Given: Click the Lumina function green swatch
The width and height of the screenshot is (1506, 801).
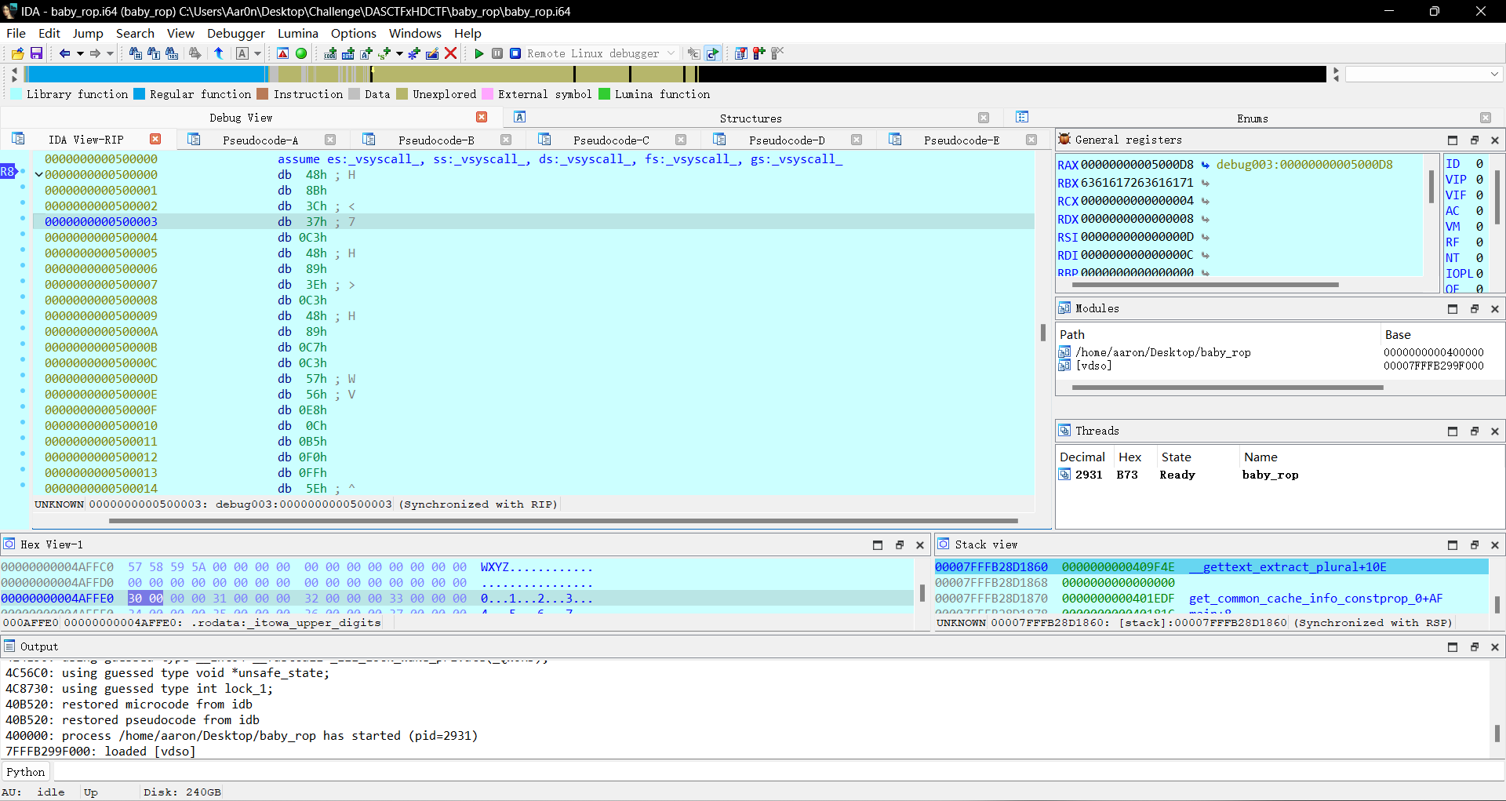Looking at the screenshot, I should (604, 94).
